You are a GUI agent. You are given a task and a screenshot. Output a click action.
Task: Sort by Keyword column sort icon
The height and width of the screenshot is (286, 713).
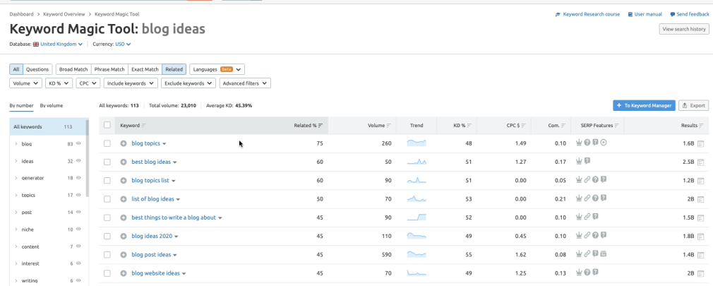pyautogui.click(x=144, y=126)
